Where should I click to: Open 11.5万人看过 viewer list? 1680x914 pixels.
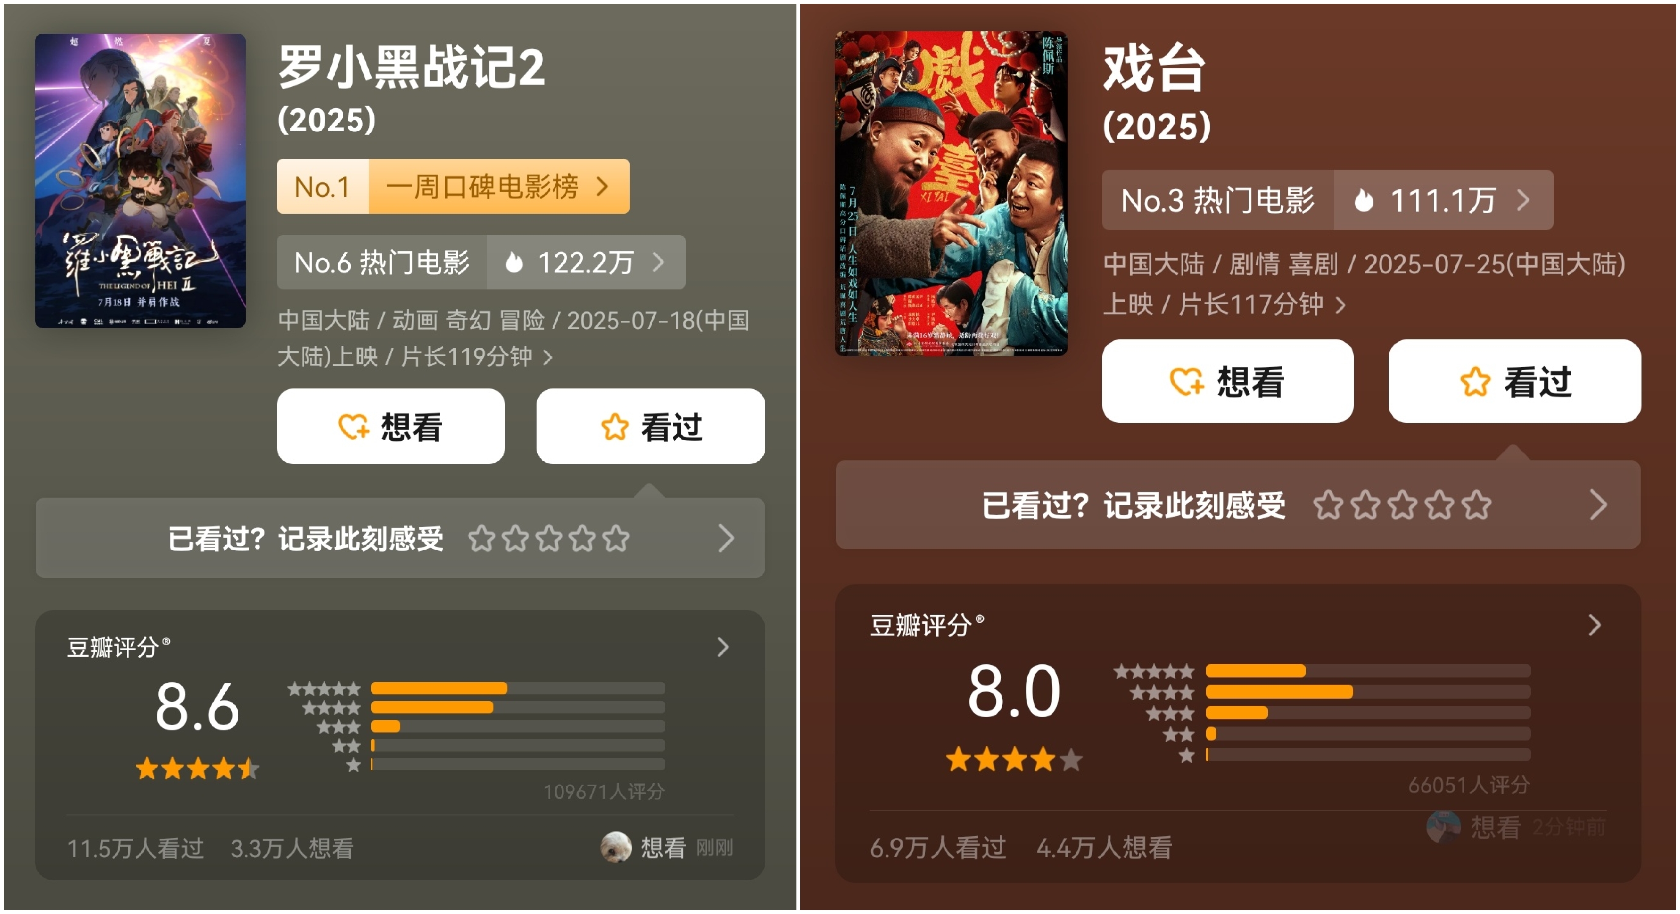[136, 848]
